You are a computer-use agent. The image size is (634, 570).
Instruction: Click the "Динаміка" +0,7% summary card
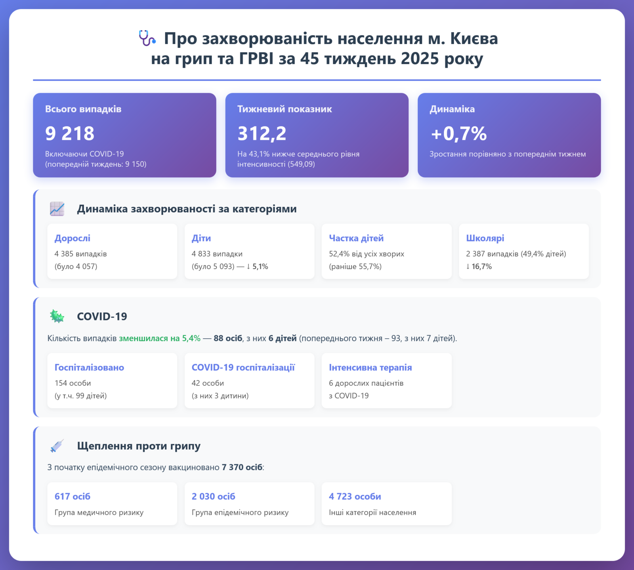tap(509, 135)
